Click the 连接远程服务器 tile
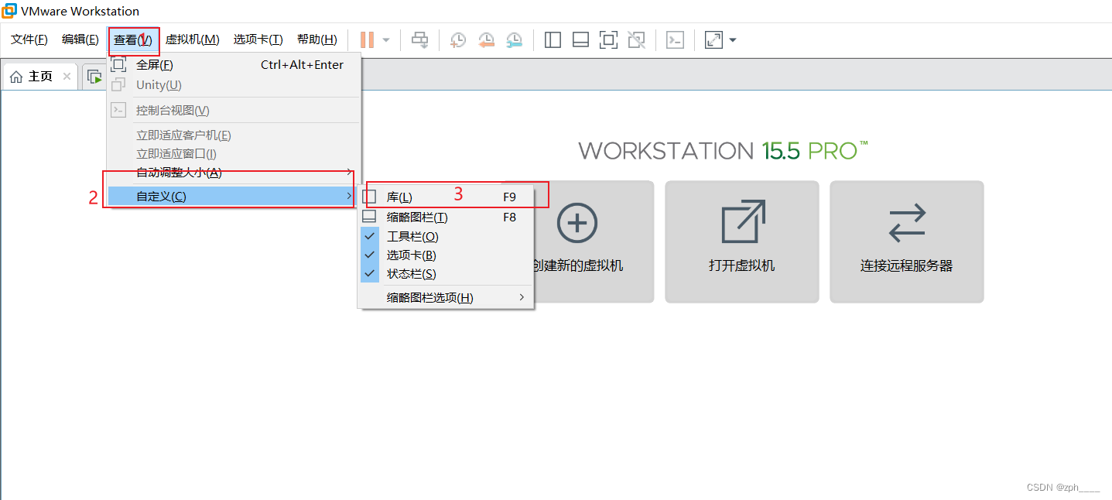Viewport: 1112px width, 500px height. point(906,241)
